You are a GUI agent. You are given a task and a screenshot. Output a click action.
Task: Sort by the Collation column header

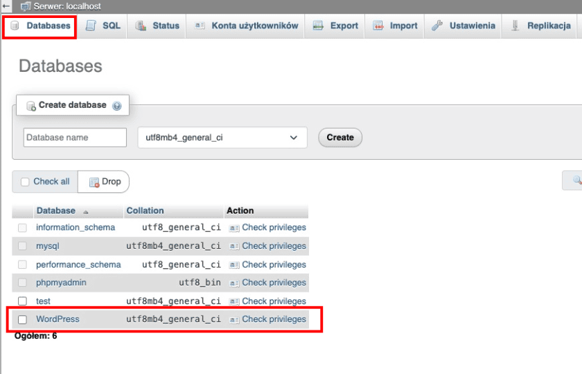coord(145,211)
